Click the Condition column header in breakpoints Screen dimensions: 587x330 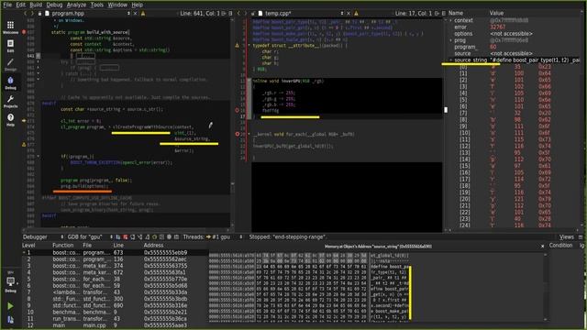tap(560, 246)
